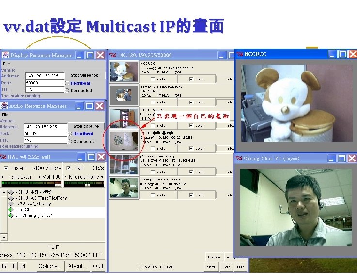Click the Listen volume level slider bar
357x274 pixels.
[31, 184]
